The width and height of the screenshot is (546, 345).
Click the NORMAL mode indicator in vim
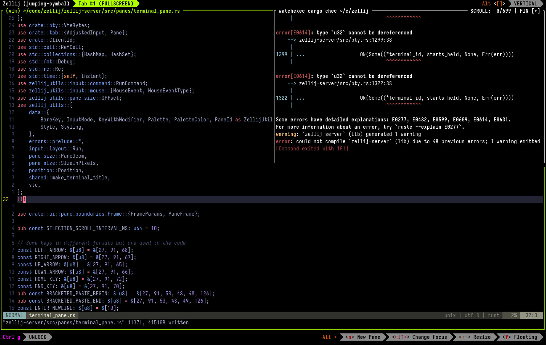15,315
